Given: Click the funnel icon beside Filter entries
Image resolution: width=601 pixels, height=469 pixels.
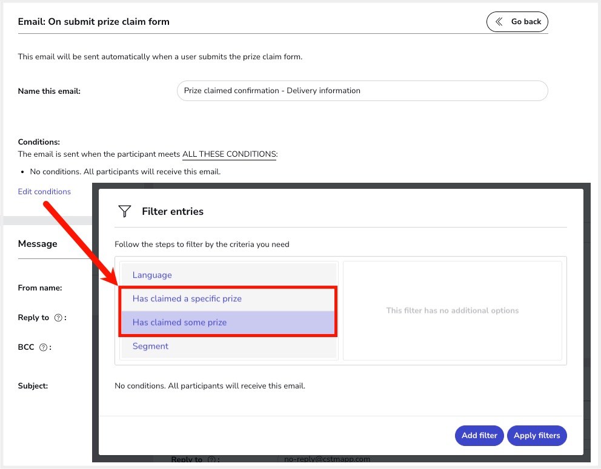Looking at the screenshot, I should click(x=125, y=211).
